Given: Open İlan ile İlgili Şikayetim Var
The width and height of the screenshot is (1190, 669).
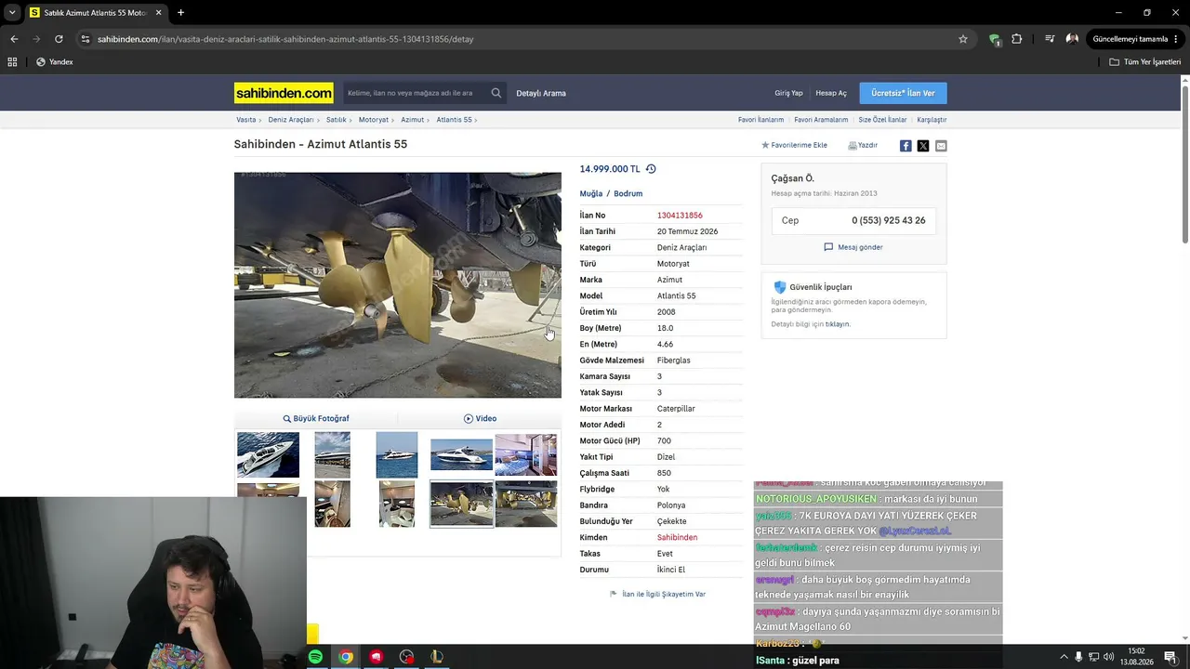Looking at the screenshot, I should (658, 594).
